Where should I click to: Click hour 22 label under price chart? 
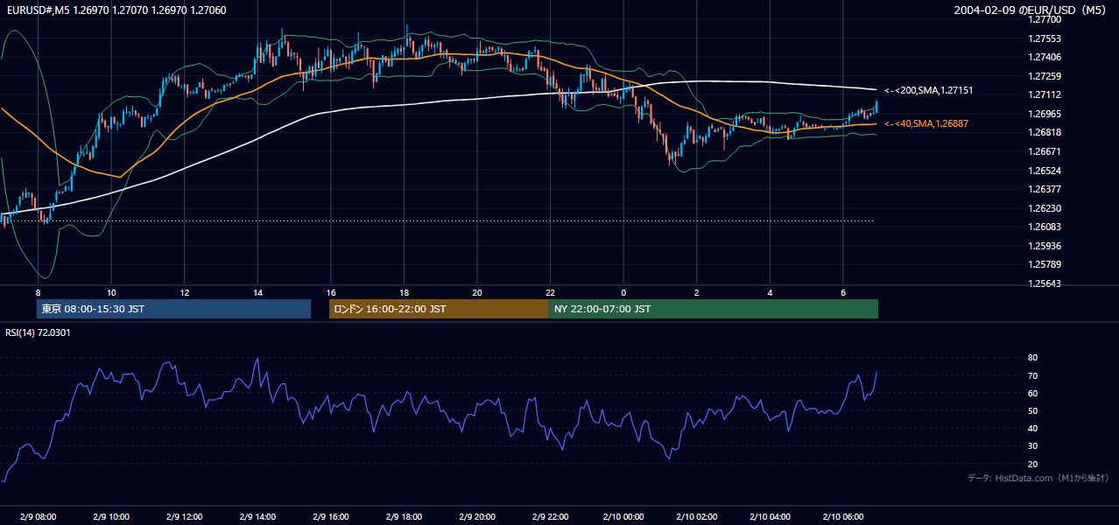[550, 292]
